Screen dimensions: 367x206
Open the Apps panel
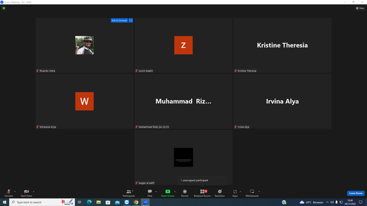click(235, 193)
